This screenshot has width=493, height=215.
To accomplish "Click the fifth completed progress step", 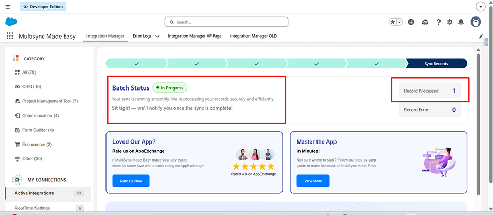I will (376, 63).
